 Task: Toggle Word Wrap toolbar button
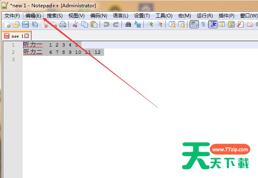pos(194,25)
